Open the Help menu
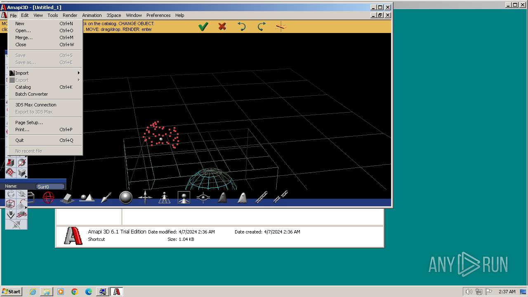This screenshot has height=297, width=528. tap(179, 15)
